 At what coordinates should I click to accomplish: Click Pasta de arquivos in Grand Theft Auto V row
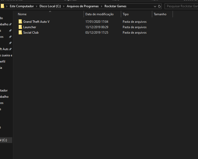point(135,22)
